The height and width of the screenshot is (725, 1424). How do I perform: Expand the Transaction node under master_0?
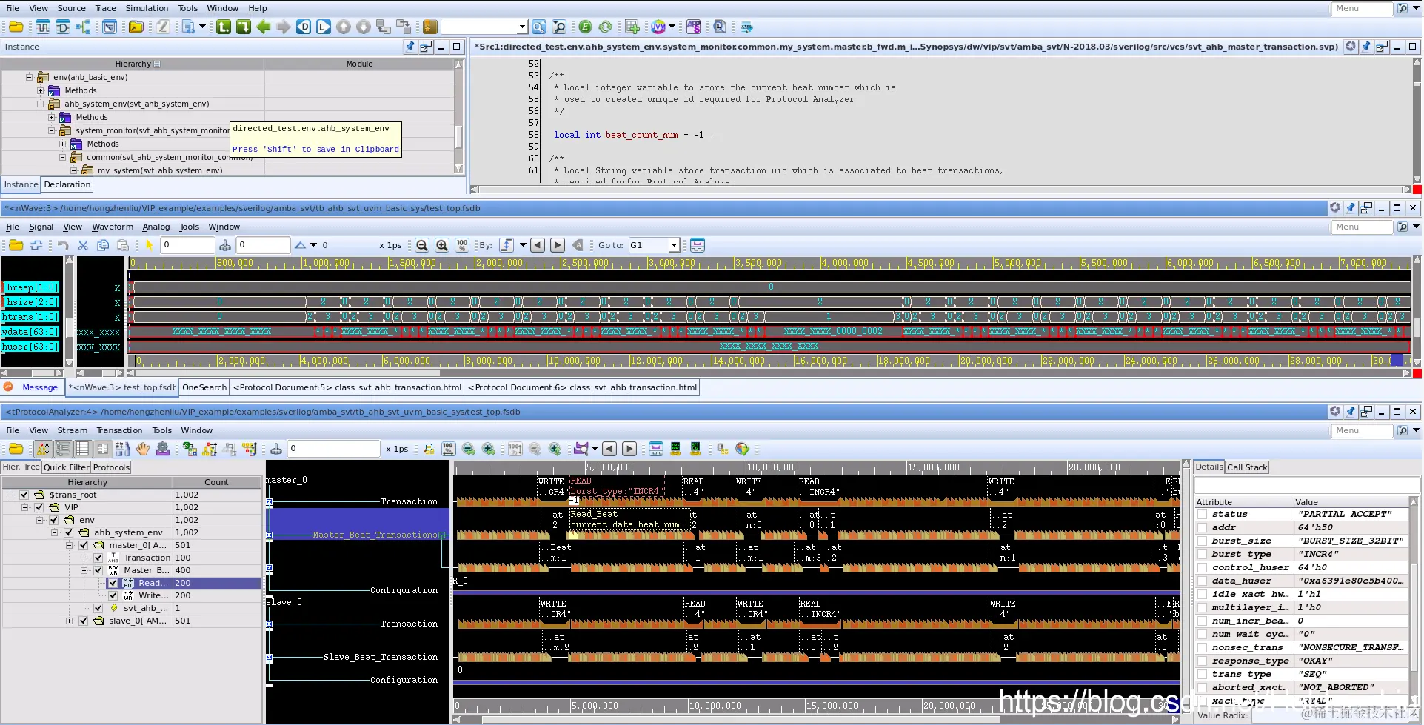click(84, 558)
